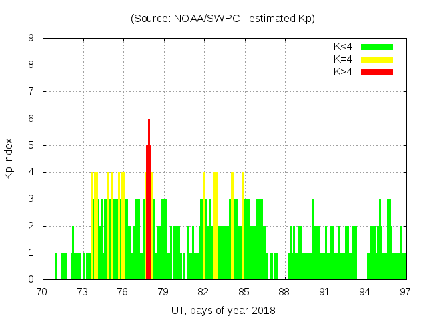Click the NOAA/SWPC source title text

[223, 19]
